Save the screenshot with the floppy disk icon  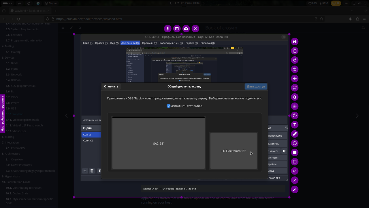pos(295,42)
